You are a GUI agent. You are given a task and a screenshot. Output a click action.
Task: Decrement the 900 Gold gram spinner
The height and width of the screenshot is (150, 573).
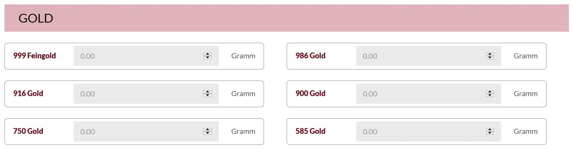click(490, 95)
